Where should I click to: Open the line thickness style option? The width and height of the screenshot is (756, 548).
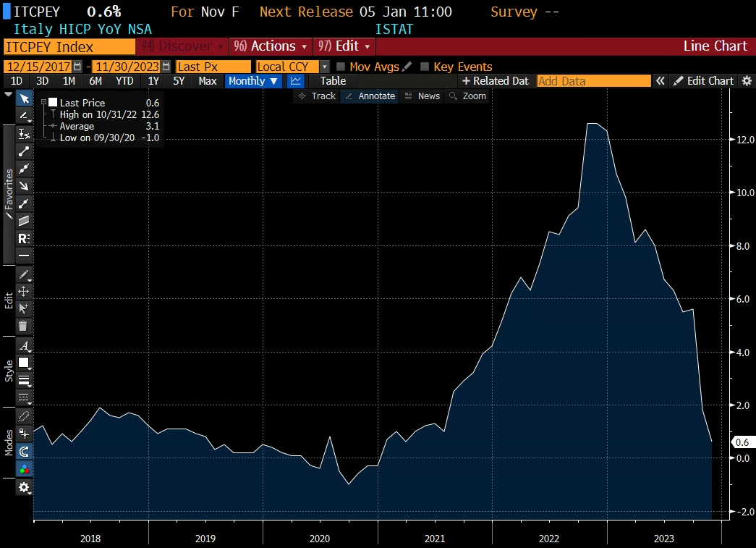point(24,379)
